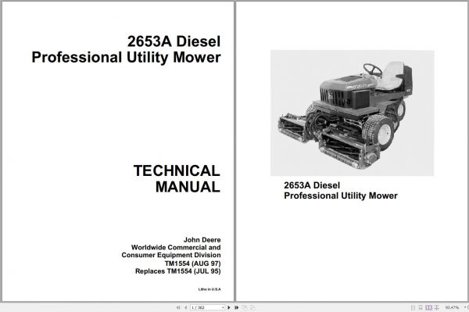Open the page number dropdown arrow
The width and height of the screenshot is (469, 312).
(x=223, y=307)
